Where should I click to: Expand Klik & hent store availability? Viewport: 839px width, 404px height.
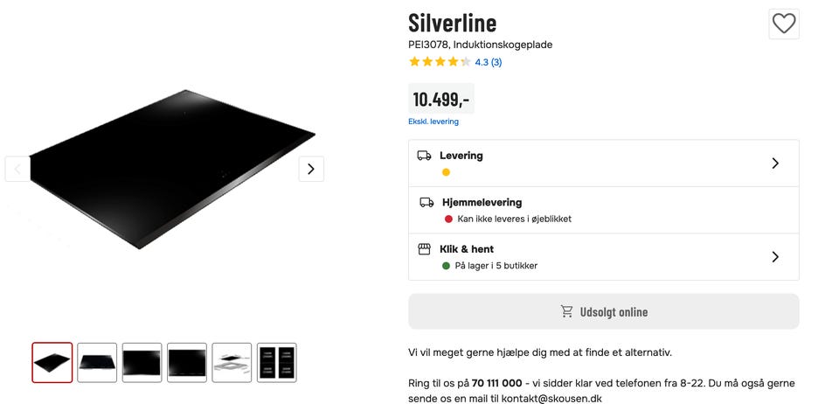(774, 257)
